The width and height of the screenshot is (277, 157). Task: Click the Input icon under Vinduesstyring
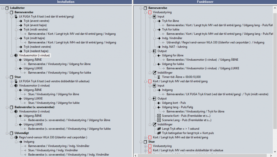point(154,17)
